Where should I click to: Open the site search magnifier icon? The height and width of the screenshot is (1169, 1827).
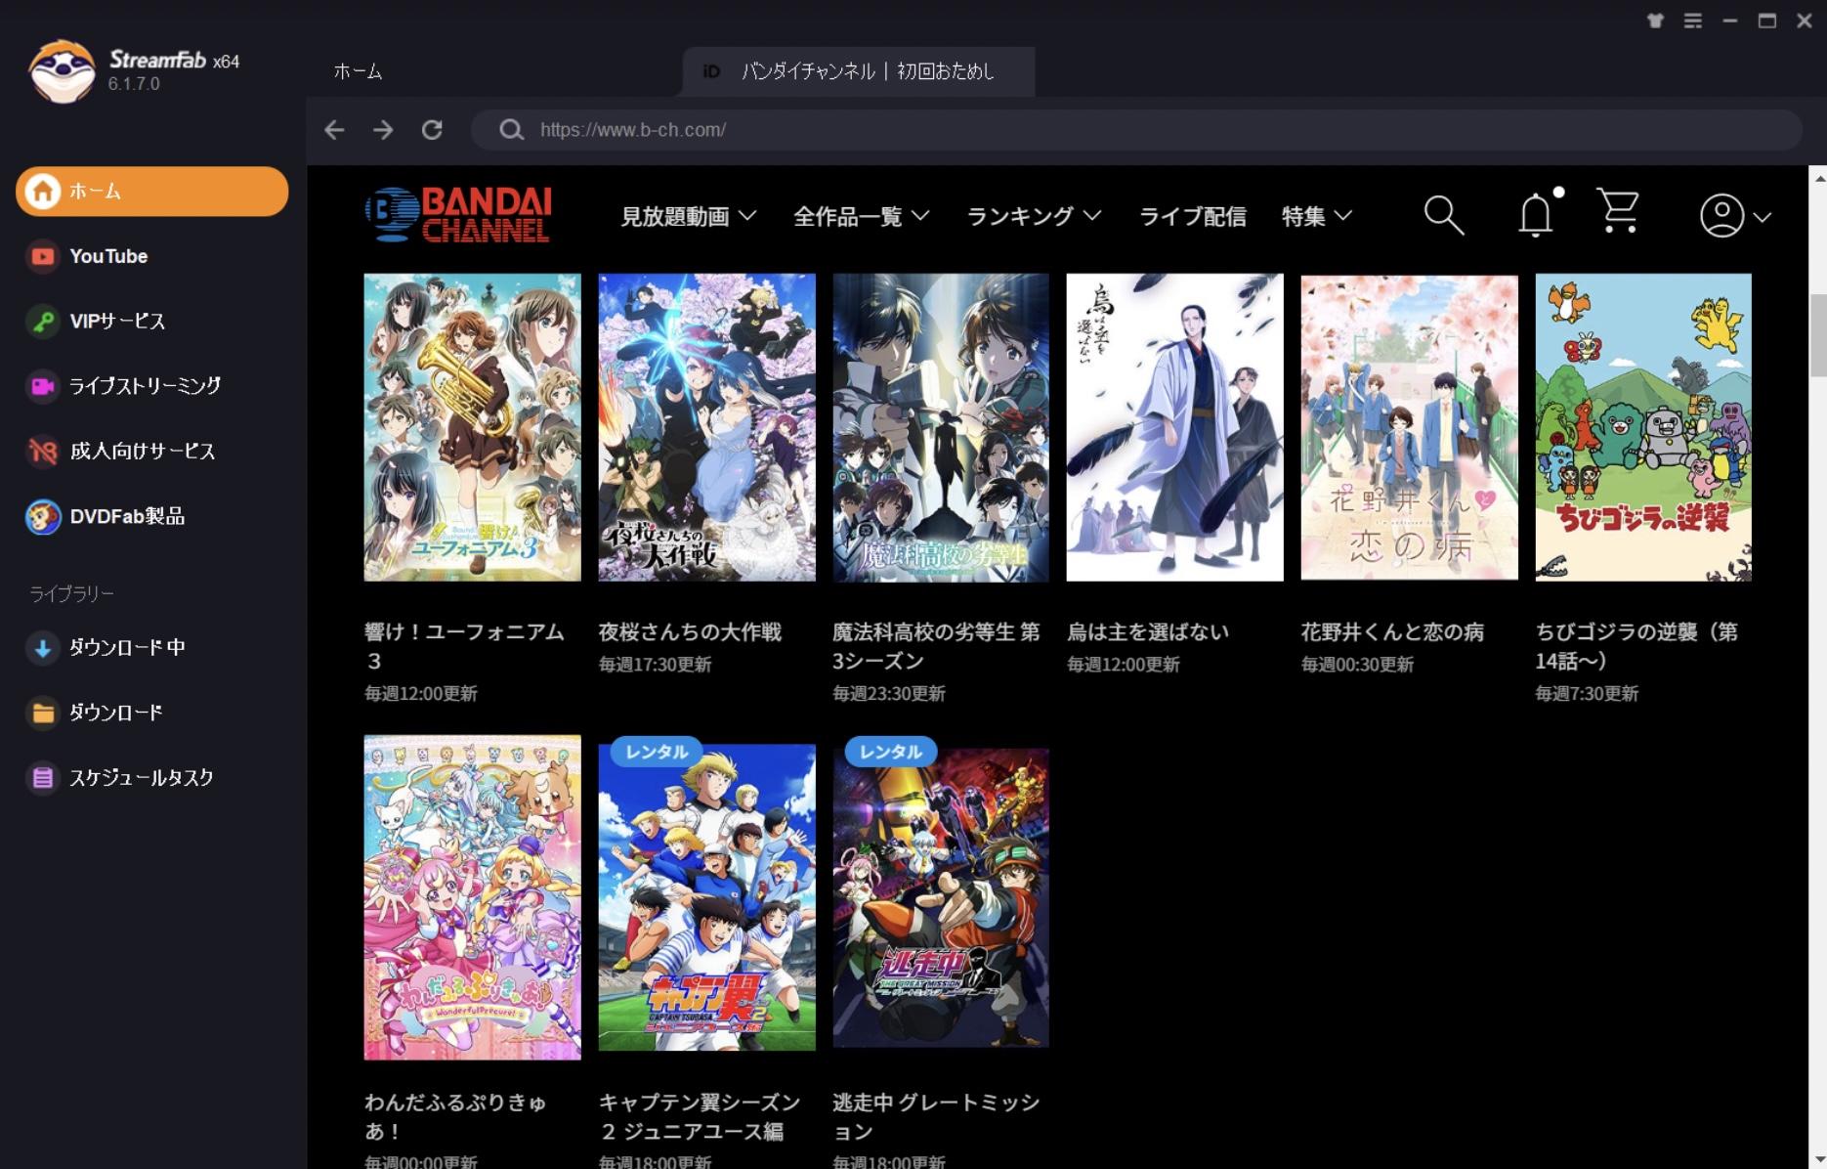point(1444,215)
